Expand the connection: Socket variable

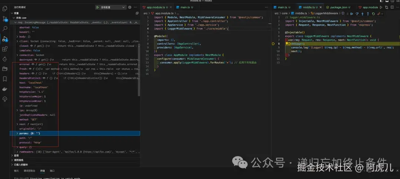pos(17,55)
